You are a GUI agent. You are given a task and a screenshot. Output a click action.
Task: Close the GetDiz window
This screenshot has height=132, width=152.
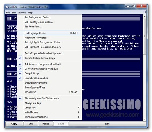pyautogui.click(x=142, y=6)
